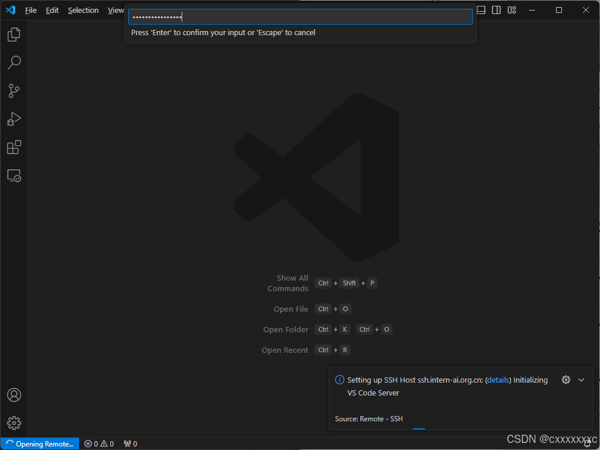The image size is (600, 450).
Task: Open the Remote Explorer view
Action: 14,176
